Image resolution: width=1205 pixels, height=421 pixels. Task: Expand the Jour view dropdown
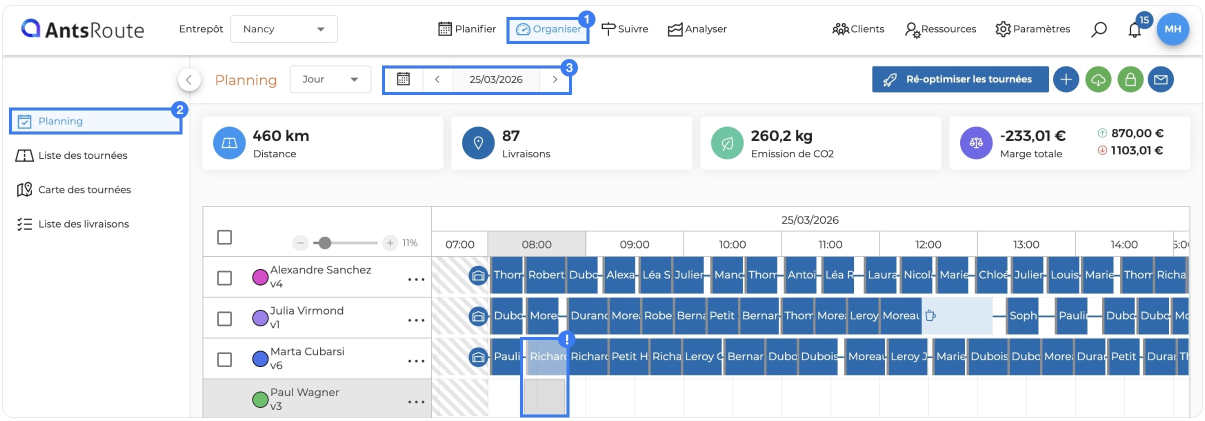point(330,79)
